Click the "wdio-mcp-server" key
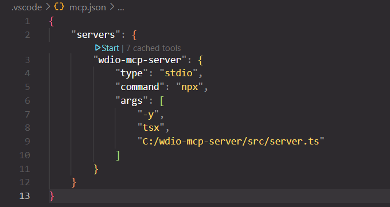 click(140, 60)
